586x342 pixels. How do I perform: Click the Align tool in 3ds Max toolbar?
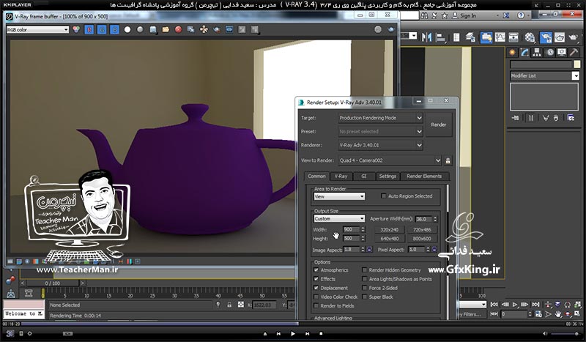point(441,37)
